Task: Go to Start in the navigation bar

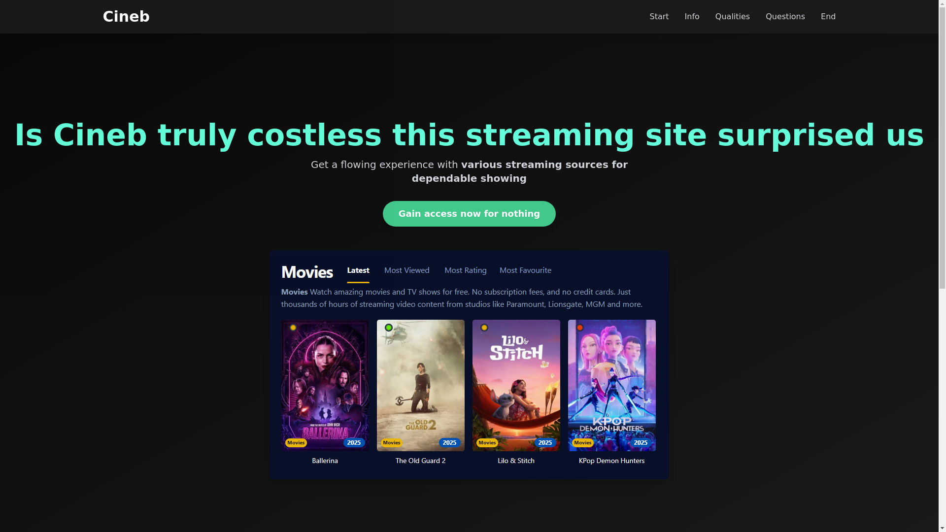Action: pyautogui.click(x=659, y=17)
